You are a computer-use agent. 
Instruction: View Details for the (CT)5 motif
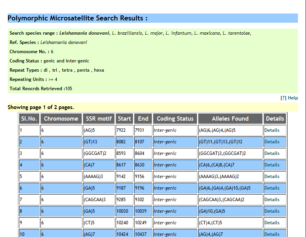tap(272, 223)
